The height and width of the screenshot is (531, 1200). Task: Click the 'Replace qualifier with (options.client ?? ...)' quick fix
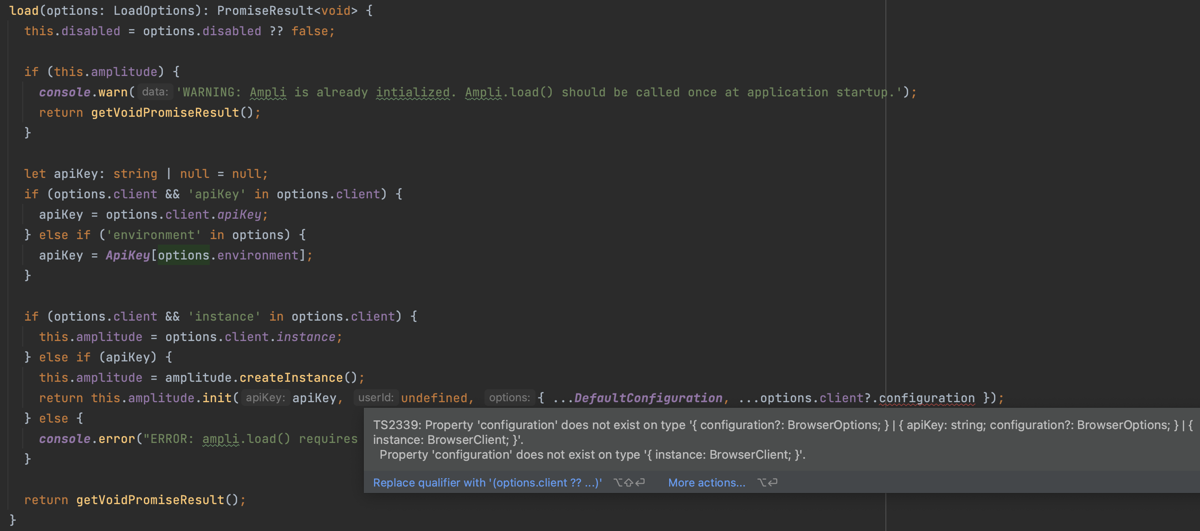point(487,483)
